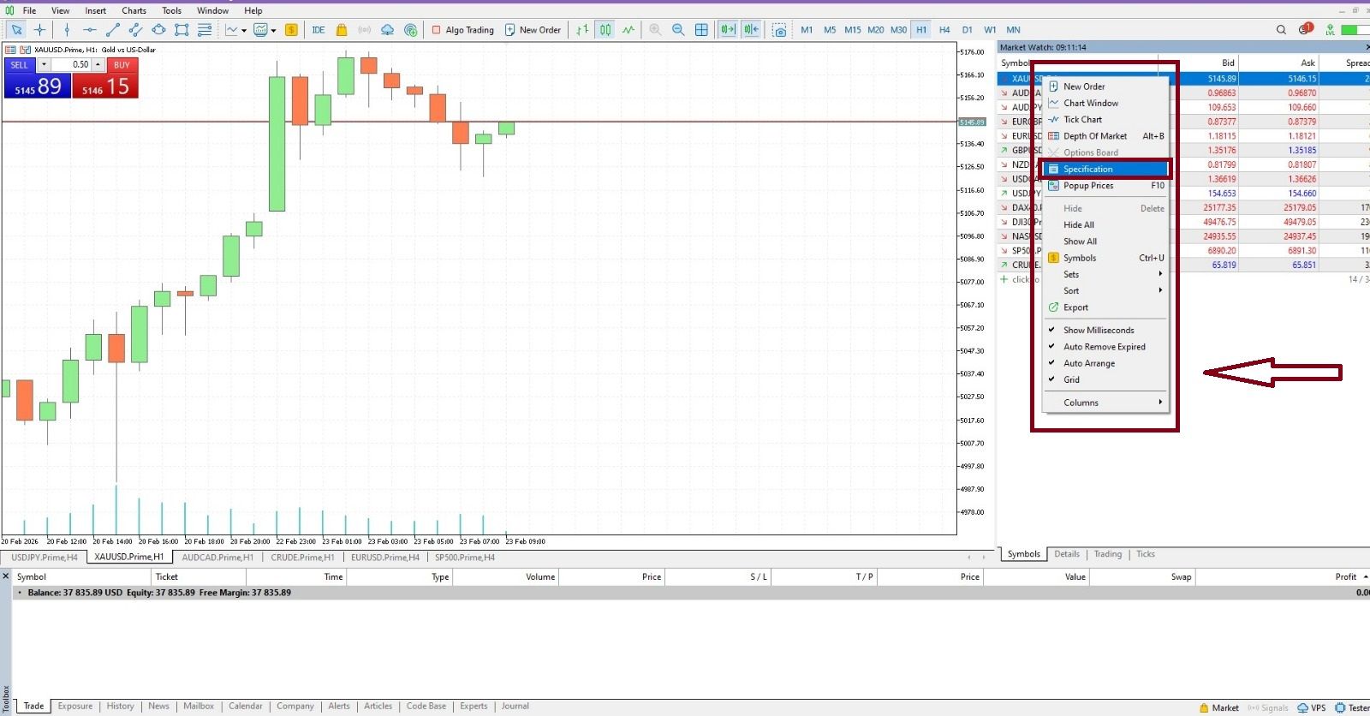The height and width of the screenshot is (716, 1370).
Task: Select the trendline drawing tool
Action: pos(112,30)
